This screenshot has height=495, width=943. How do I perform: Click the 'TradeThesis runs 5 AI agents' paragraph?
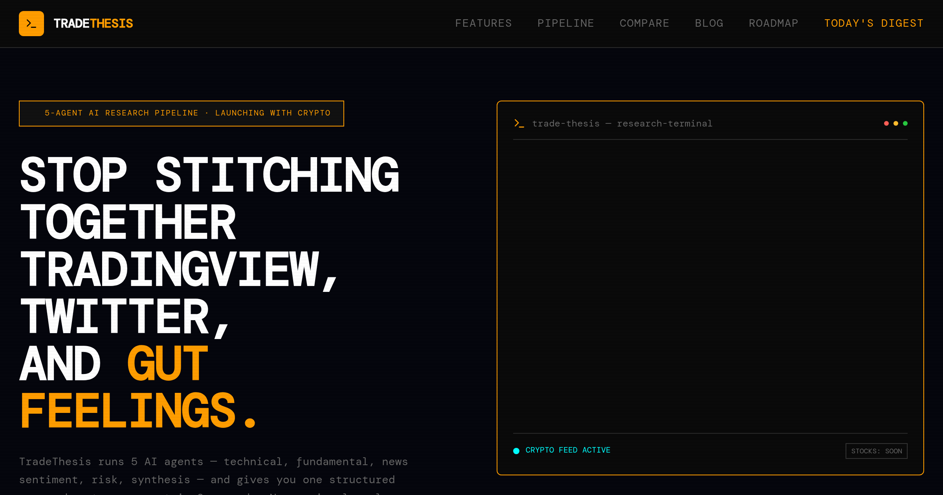pos(214,475)
